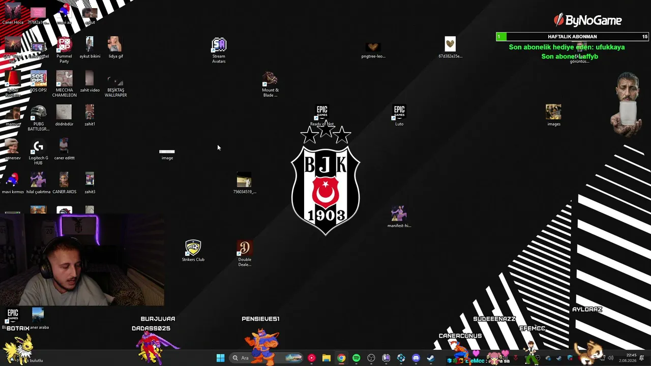Select the Stream Avatars desktop shortcut

tap(219, 50)
